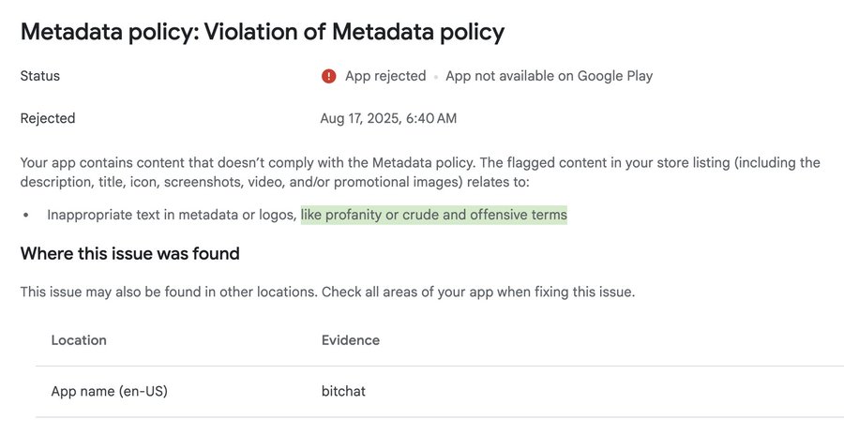Click the red App rejected error icon
Image resolution: width=844 pixels, height=435 pixels.
pos(328,76)
